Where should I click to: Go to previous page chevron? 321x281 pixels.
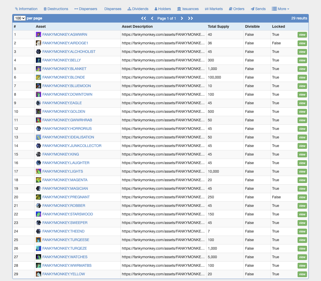coord(152,18)
